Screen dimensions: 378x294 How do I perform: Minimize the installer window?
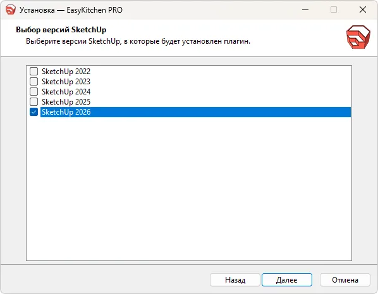point(305,10)
